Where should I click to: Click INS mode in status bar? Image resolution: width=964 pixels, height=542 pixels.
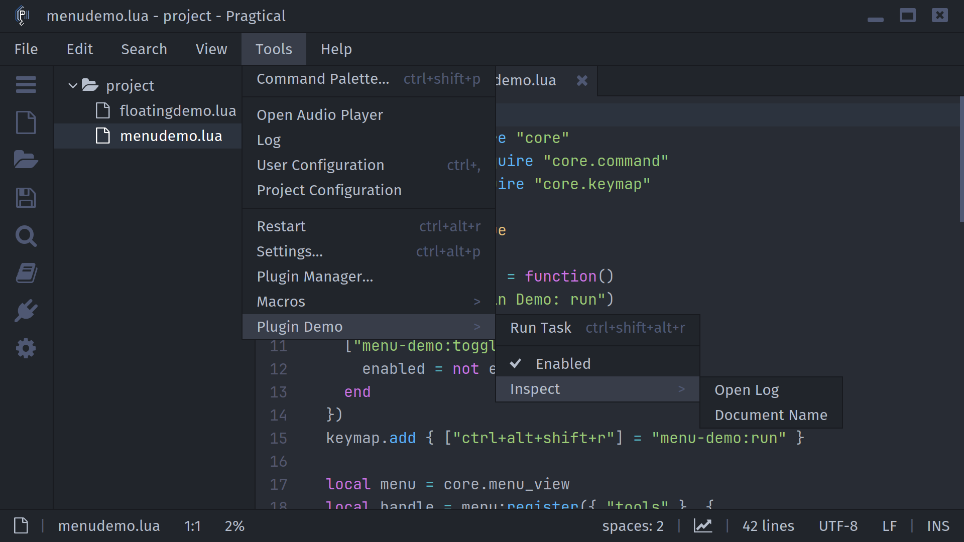[x=938, y=526]
